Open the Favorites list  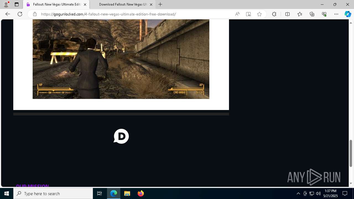(300, 14)
